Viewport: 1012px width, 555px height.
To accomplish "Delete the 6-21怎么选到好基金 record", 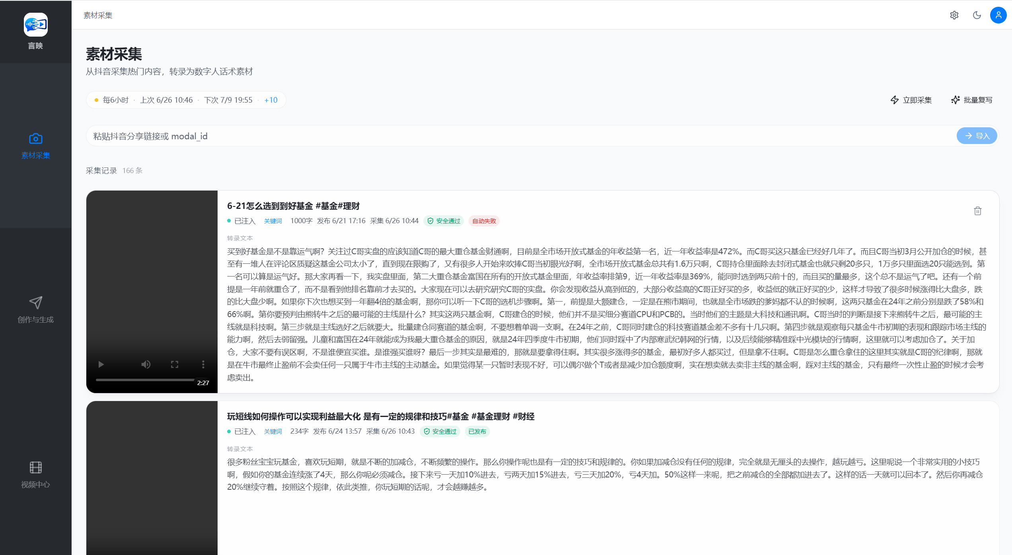I will (978, 210).
